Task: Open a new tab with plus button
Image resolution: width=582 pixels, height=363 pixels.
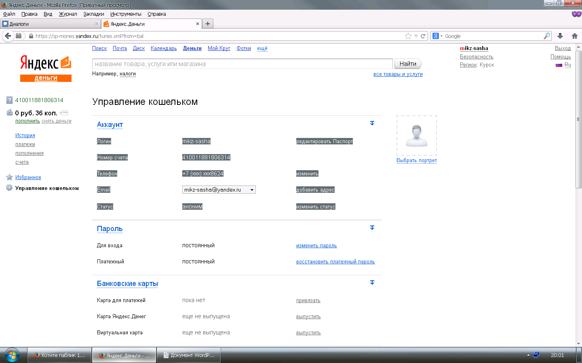Action: tap(207, 24)
